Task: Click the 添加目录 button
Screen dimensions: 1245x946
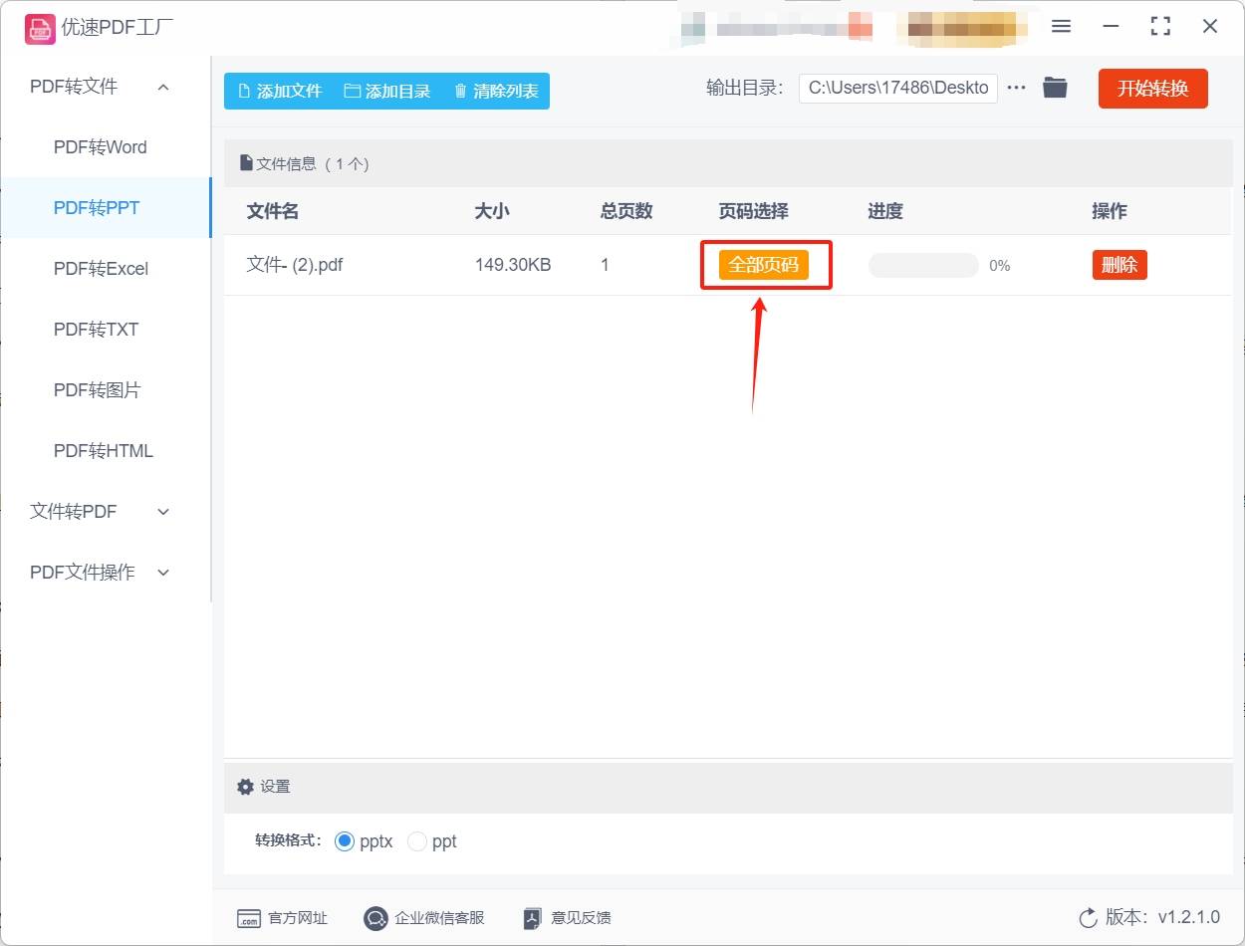Action: (387, 91)
